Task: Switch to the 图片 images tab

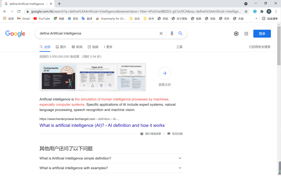Action: [x=61, y=47]
